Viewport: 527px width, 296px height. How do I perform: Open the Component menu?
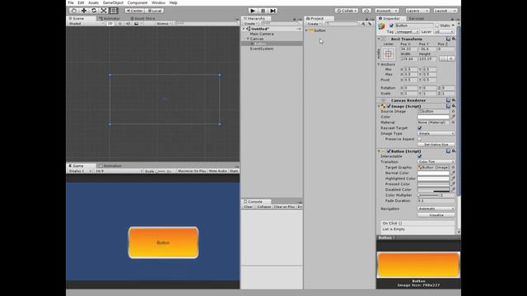[x=138, y=2]
